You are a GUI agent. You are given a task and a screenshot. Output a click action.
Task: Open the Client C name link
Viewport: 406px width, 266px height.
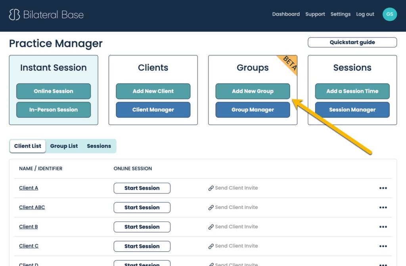pos(29,246)
